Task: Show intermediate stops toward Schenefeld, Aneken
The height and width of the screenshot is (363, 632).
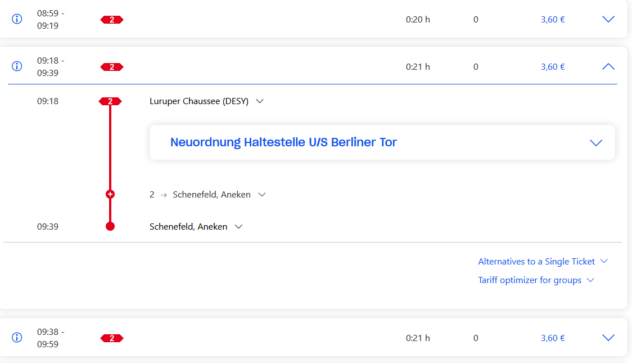Action: point(262,195)
